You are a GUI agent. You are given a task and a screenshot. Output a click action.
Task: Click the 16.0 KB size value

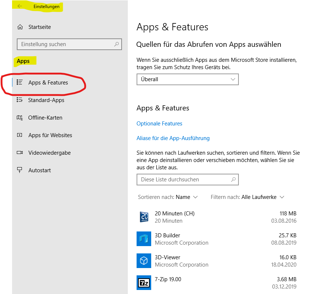click(x=288, y=257)
